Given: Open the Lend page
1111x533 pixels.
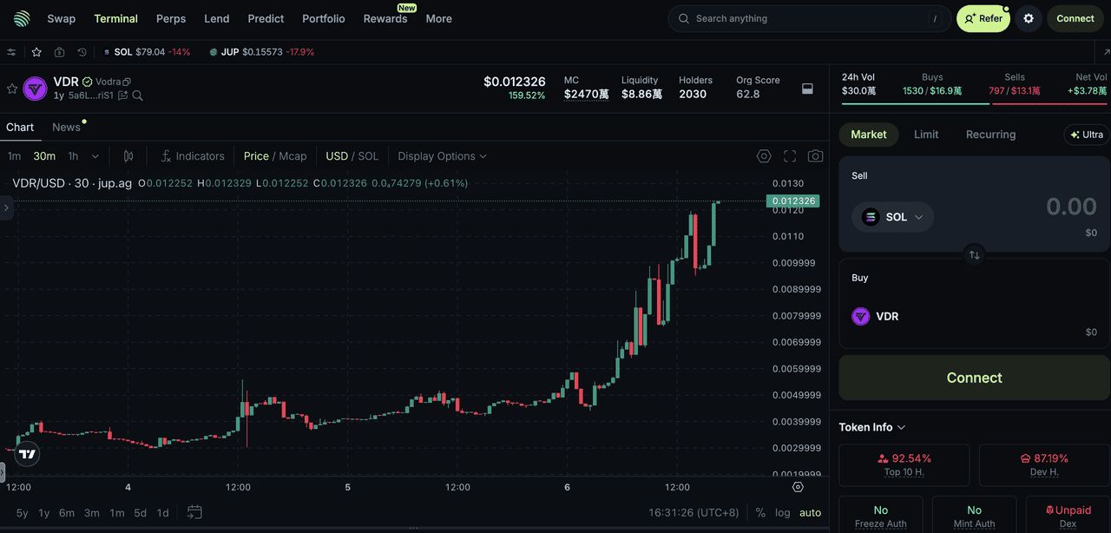Looking at the screenshot, I should [x=217, y=18].
